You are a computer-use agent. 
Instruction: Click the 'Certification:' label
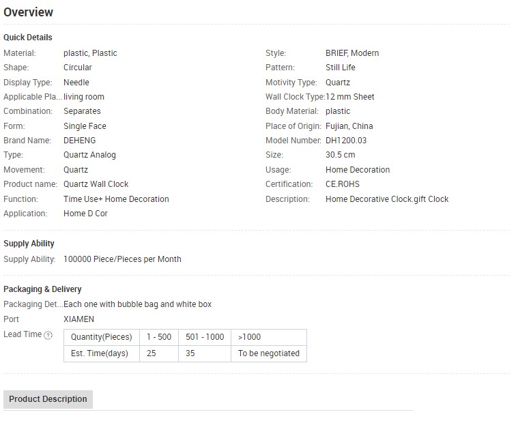[289, 184]
